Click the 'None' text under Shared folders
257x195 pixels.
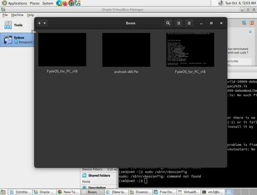(x=86, y=181)
